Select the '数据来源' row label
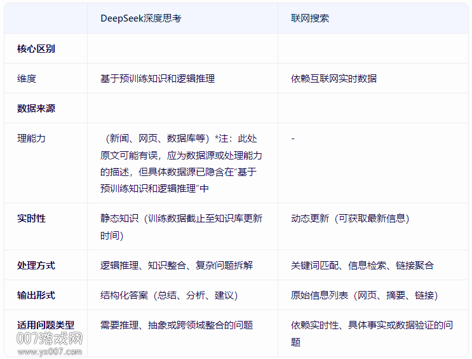The width and height of the screenshot is (472, 359). [x=36, y=109]
